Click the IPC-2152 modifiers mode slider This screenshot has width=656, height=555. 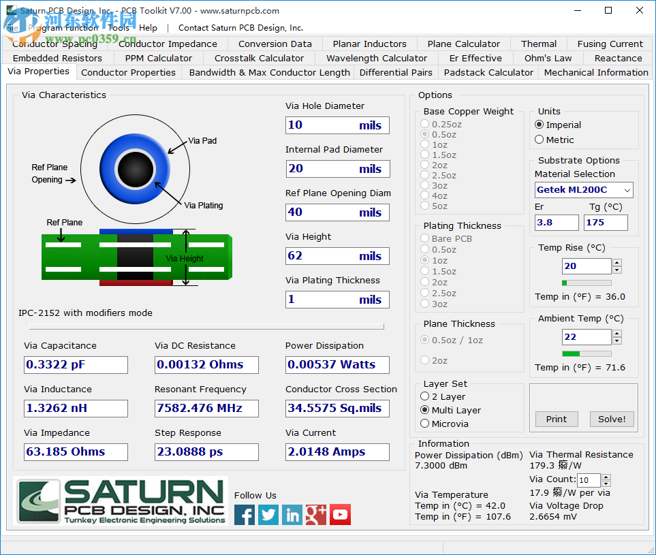pos(206,326)
